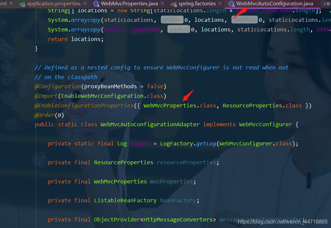This screenshot has width=331, height=228.
Task: Click the LogFactory class reference
Action: (x=177, y=144)
